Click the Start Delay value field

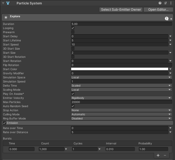click(x=120, y=36)
